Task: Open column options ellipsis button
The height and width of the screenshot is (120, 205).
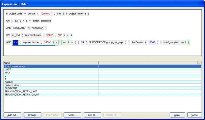Action: point(199,63)
